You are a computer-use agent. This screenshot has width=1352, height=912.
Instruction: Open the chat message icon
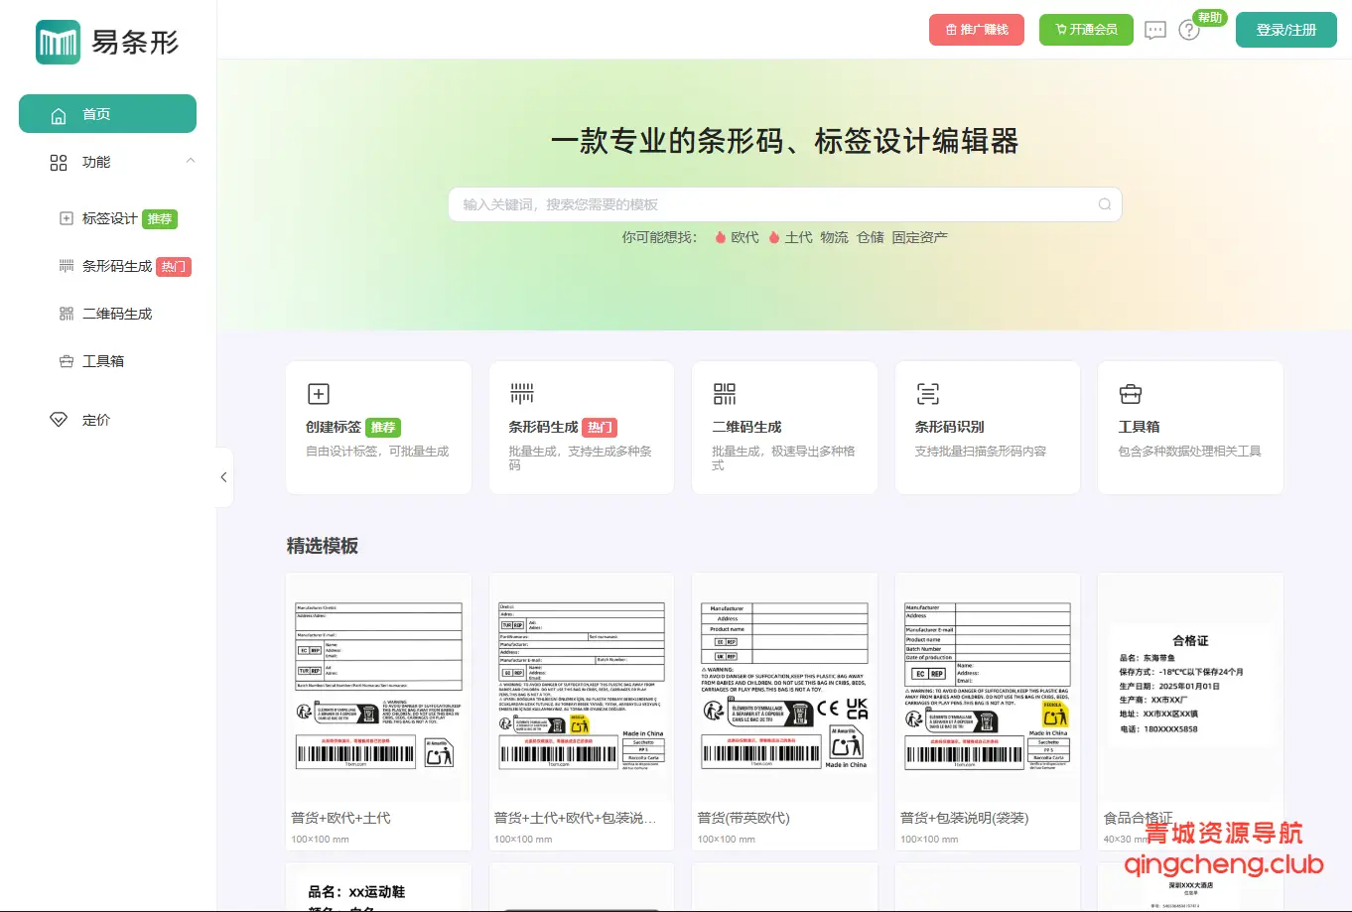click(1154, 30)
